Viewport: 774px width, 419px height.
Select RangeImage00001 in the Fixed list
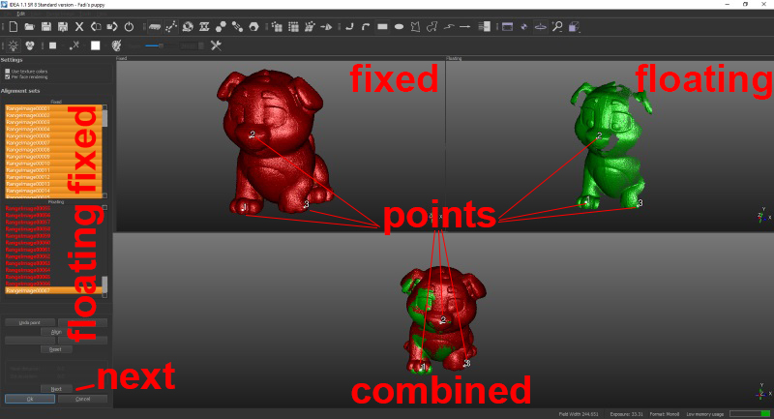53,108
